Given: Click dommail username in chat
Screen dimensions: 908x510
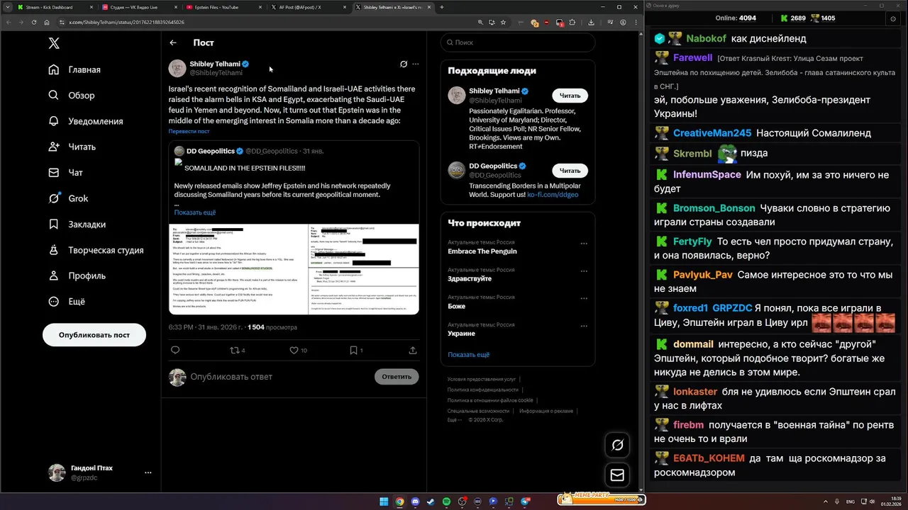Looking at the screenshot, I should [x=693, y=344].
